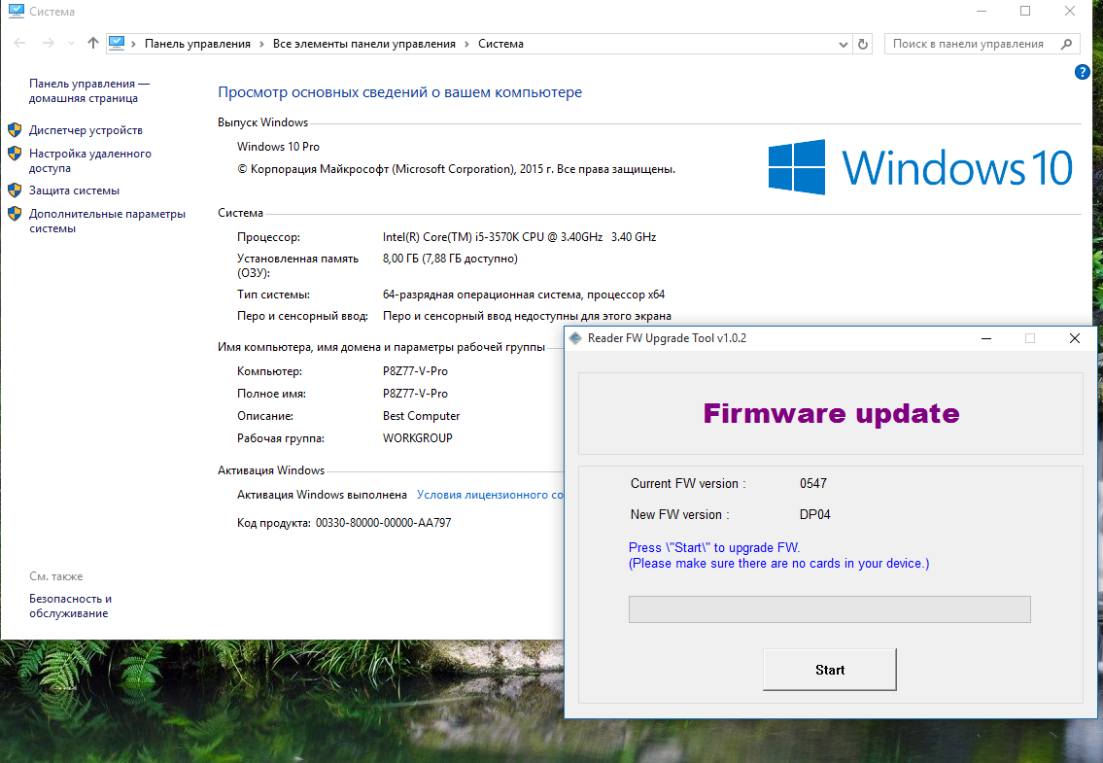Click the WORKGROUP value
This screenshot has height=763, width=1103.
417,437
